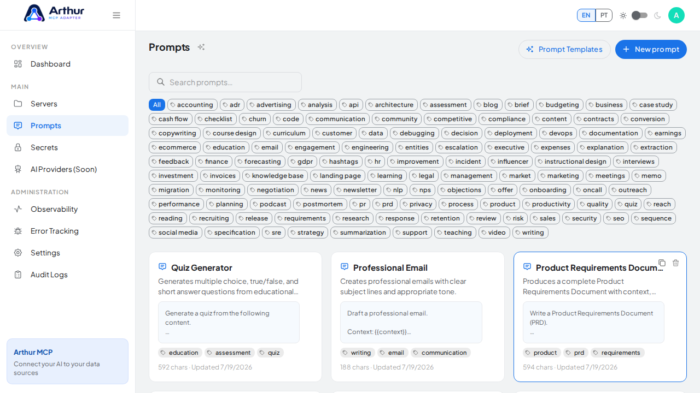Click the Dashboard grid icon
The image size is (700, 393).
(18, 64)
